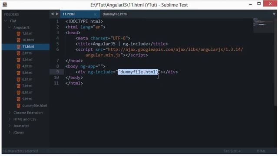278x156 pixels.
Task: Click the HTML5 icon beside 9.html
Action: click(18, 99)
